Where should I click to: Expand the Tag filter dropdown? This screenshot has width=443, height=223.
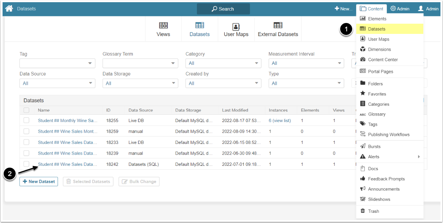click(x=57, y=63)
